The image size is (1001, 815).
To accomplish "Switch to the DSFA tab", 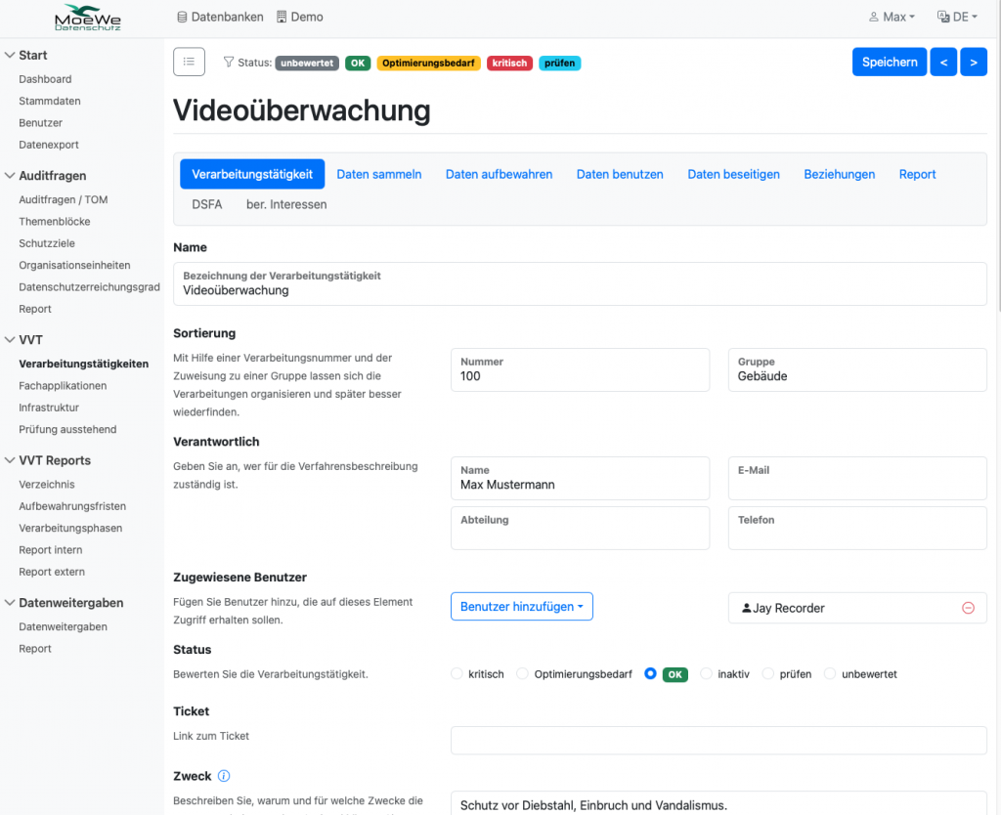I will tap(207, 204).
